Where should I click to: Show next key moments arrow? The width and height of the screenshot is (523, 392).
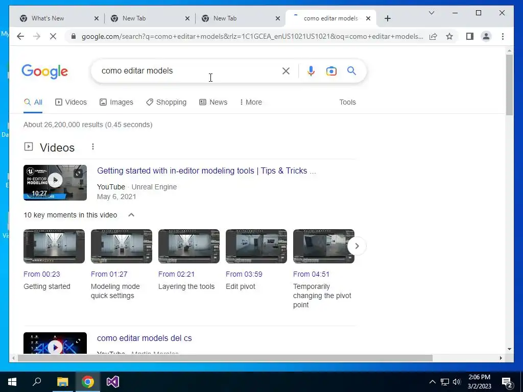coord(357,246)
